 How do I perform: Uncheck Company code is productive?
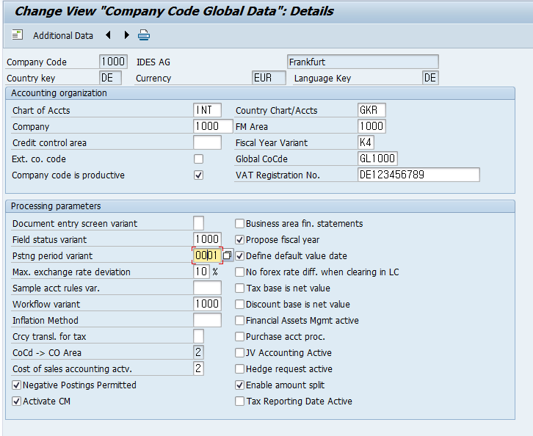[x=198, y=175]
